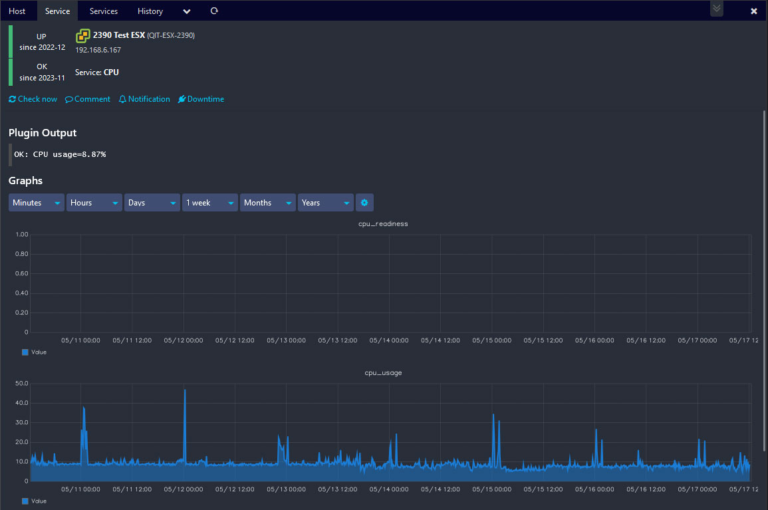
Task: Open the Days time range dropdown
Action: [x=152, y=203]
